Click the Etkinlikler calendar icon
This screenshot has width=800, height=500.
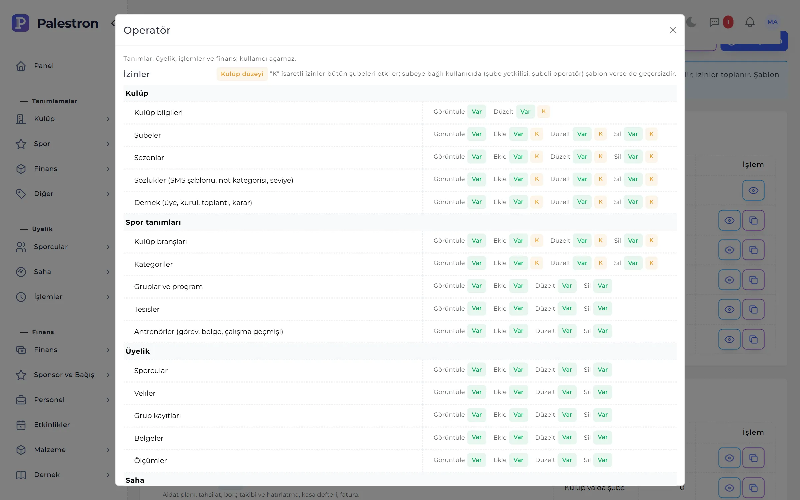click(x=21, y=425)
